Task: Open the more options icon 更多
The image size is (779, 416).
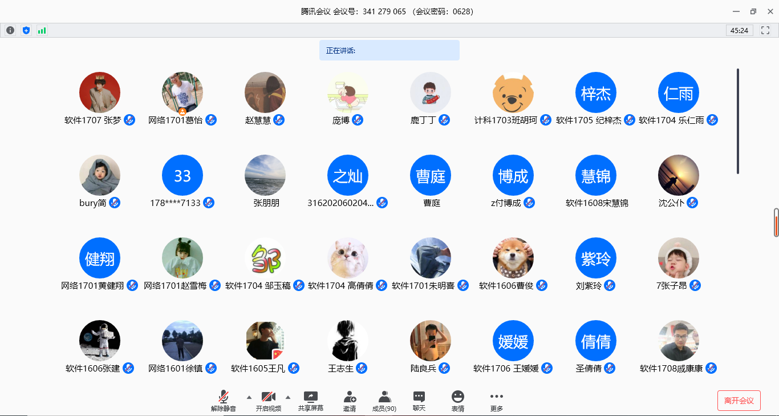Action: click(496, 398)
